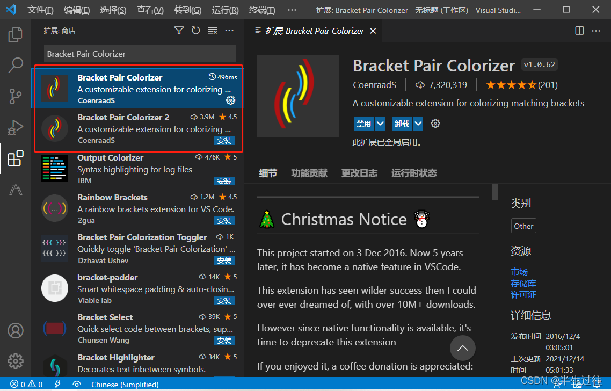The image size is (611, 391).
Task: Open the Extensions view icon
Action: coord(16,158)
